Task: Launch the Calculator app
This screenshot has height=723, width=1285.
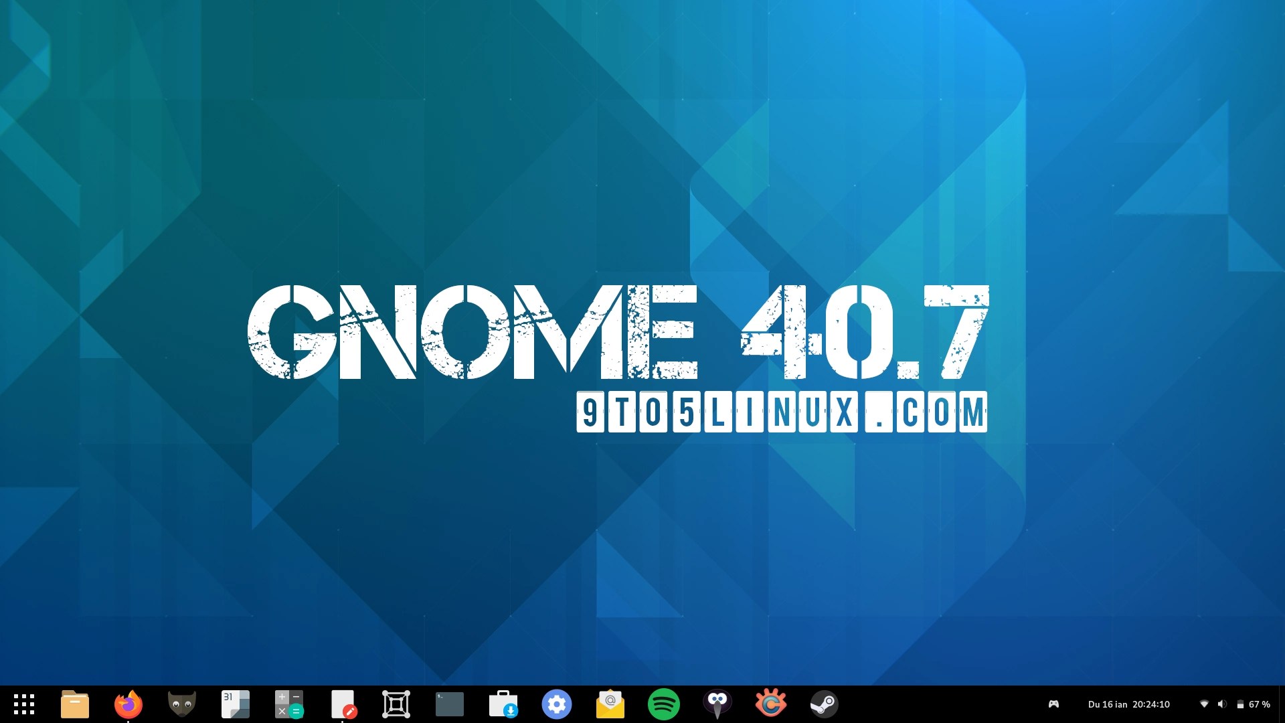Action: tap(288, 704)
